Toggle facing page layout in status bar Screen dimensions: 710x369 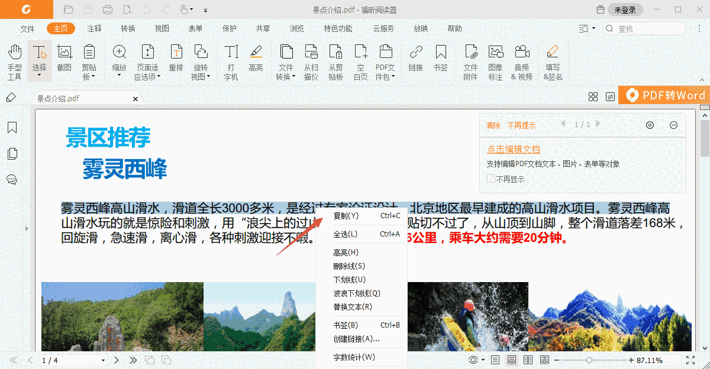click(527, 359)
